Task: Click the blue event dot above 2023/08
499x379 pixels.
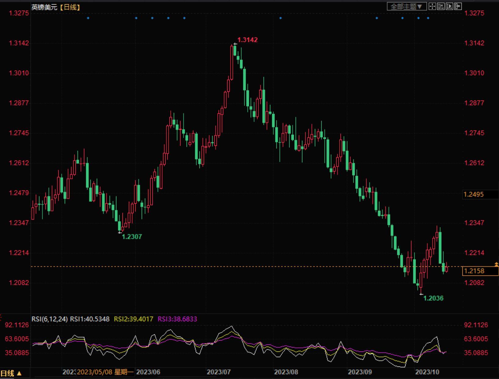Action: [x=281, y=18]
